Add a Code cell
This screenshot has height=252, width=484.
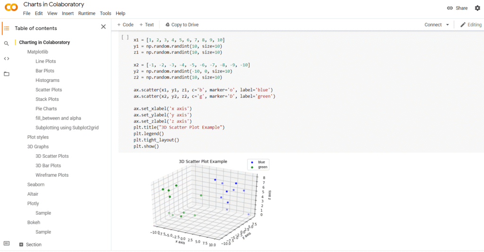(x=125, y=25)
